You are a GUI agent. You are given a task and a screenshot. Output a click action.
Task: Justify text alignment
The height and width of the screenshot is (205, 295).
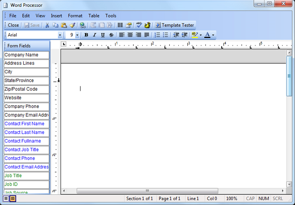pyautogui.click(x=147, y=35)
